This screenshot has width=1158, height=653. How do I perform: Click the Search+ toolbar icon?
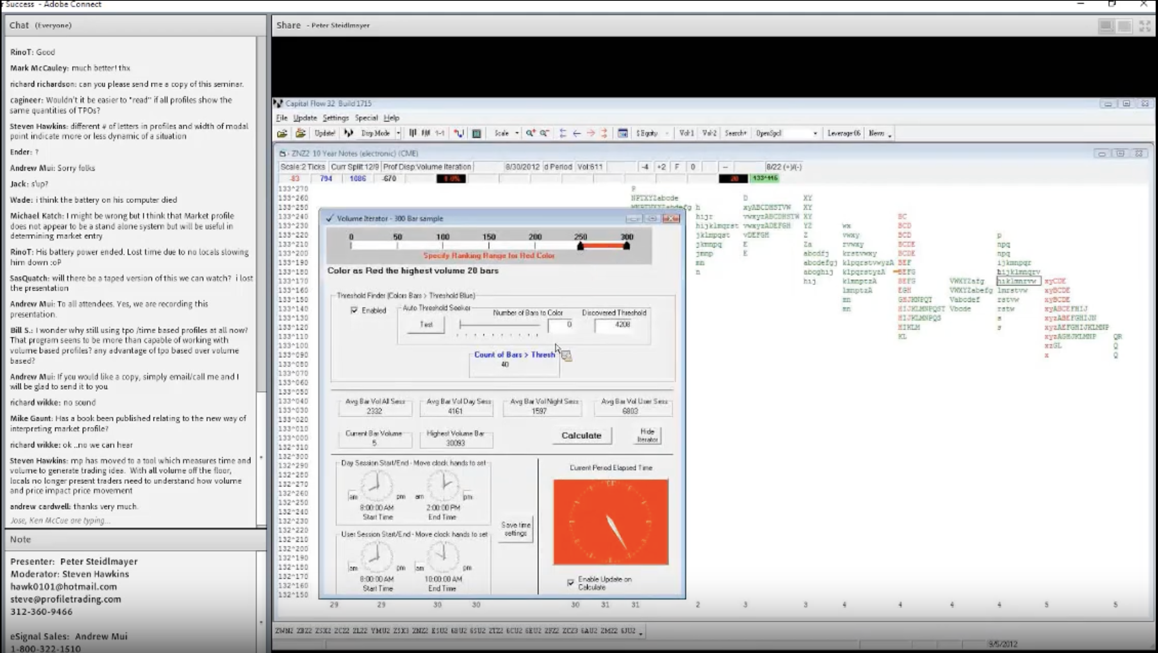tap(736, 133)
